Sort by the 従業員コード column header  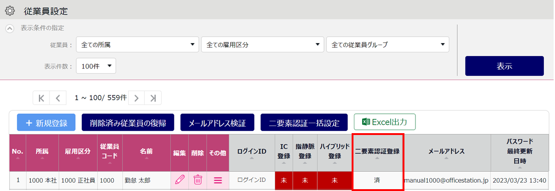[x=110, y=153]
